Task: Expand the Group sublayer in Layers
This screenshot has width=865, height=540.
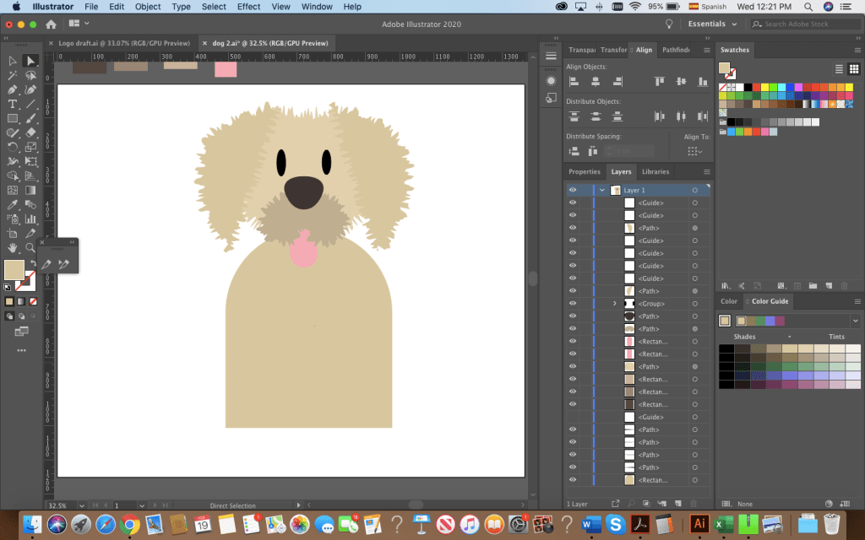Action: point(615,303)
